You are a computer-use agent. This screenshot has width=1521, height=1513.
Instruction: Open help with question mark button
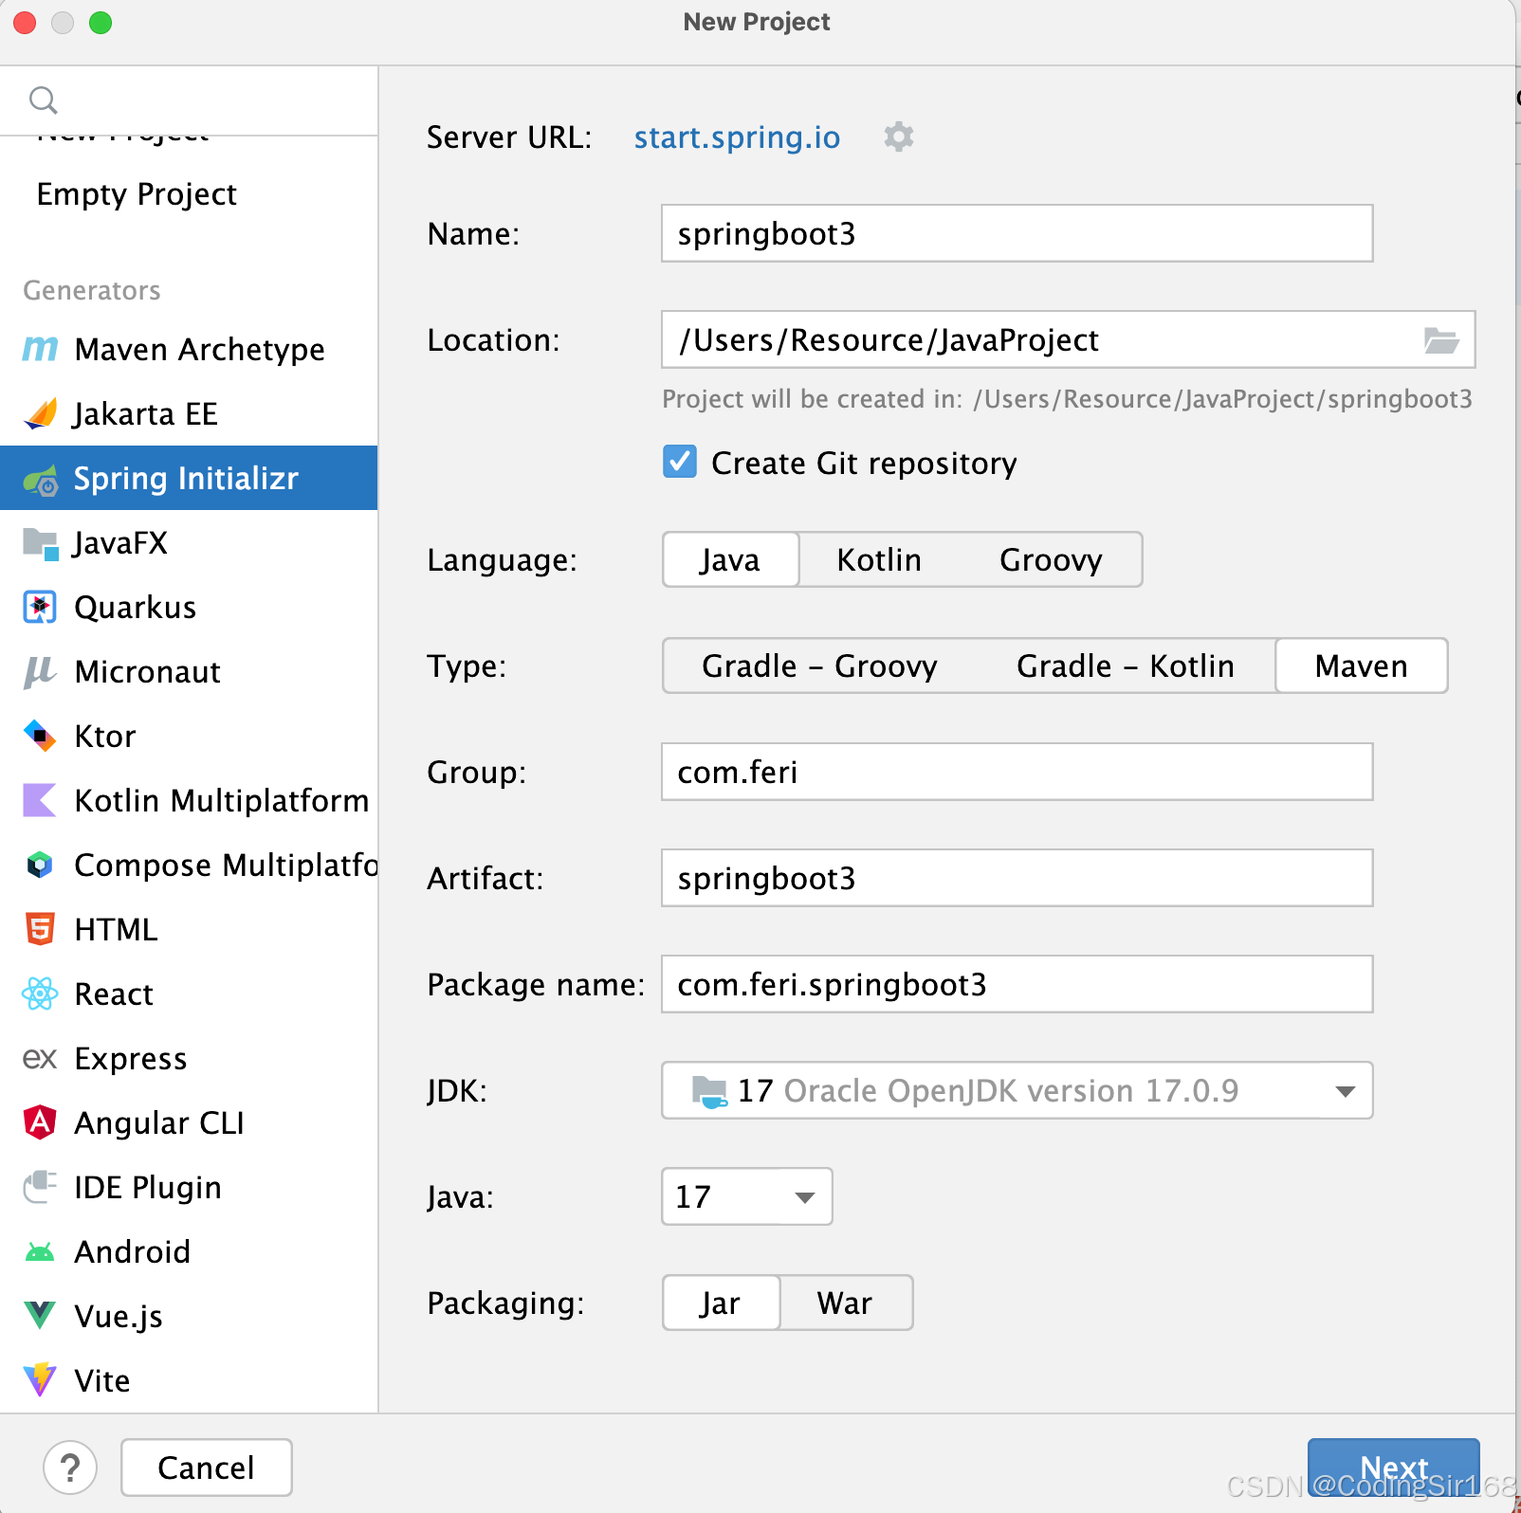point(70,1467)
